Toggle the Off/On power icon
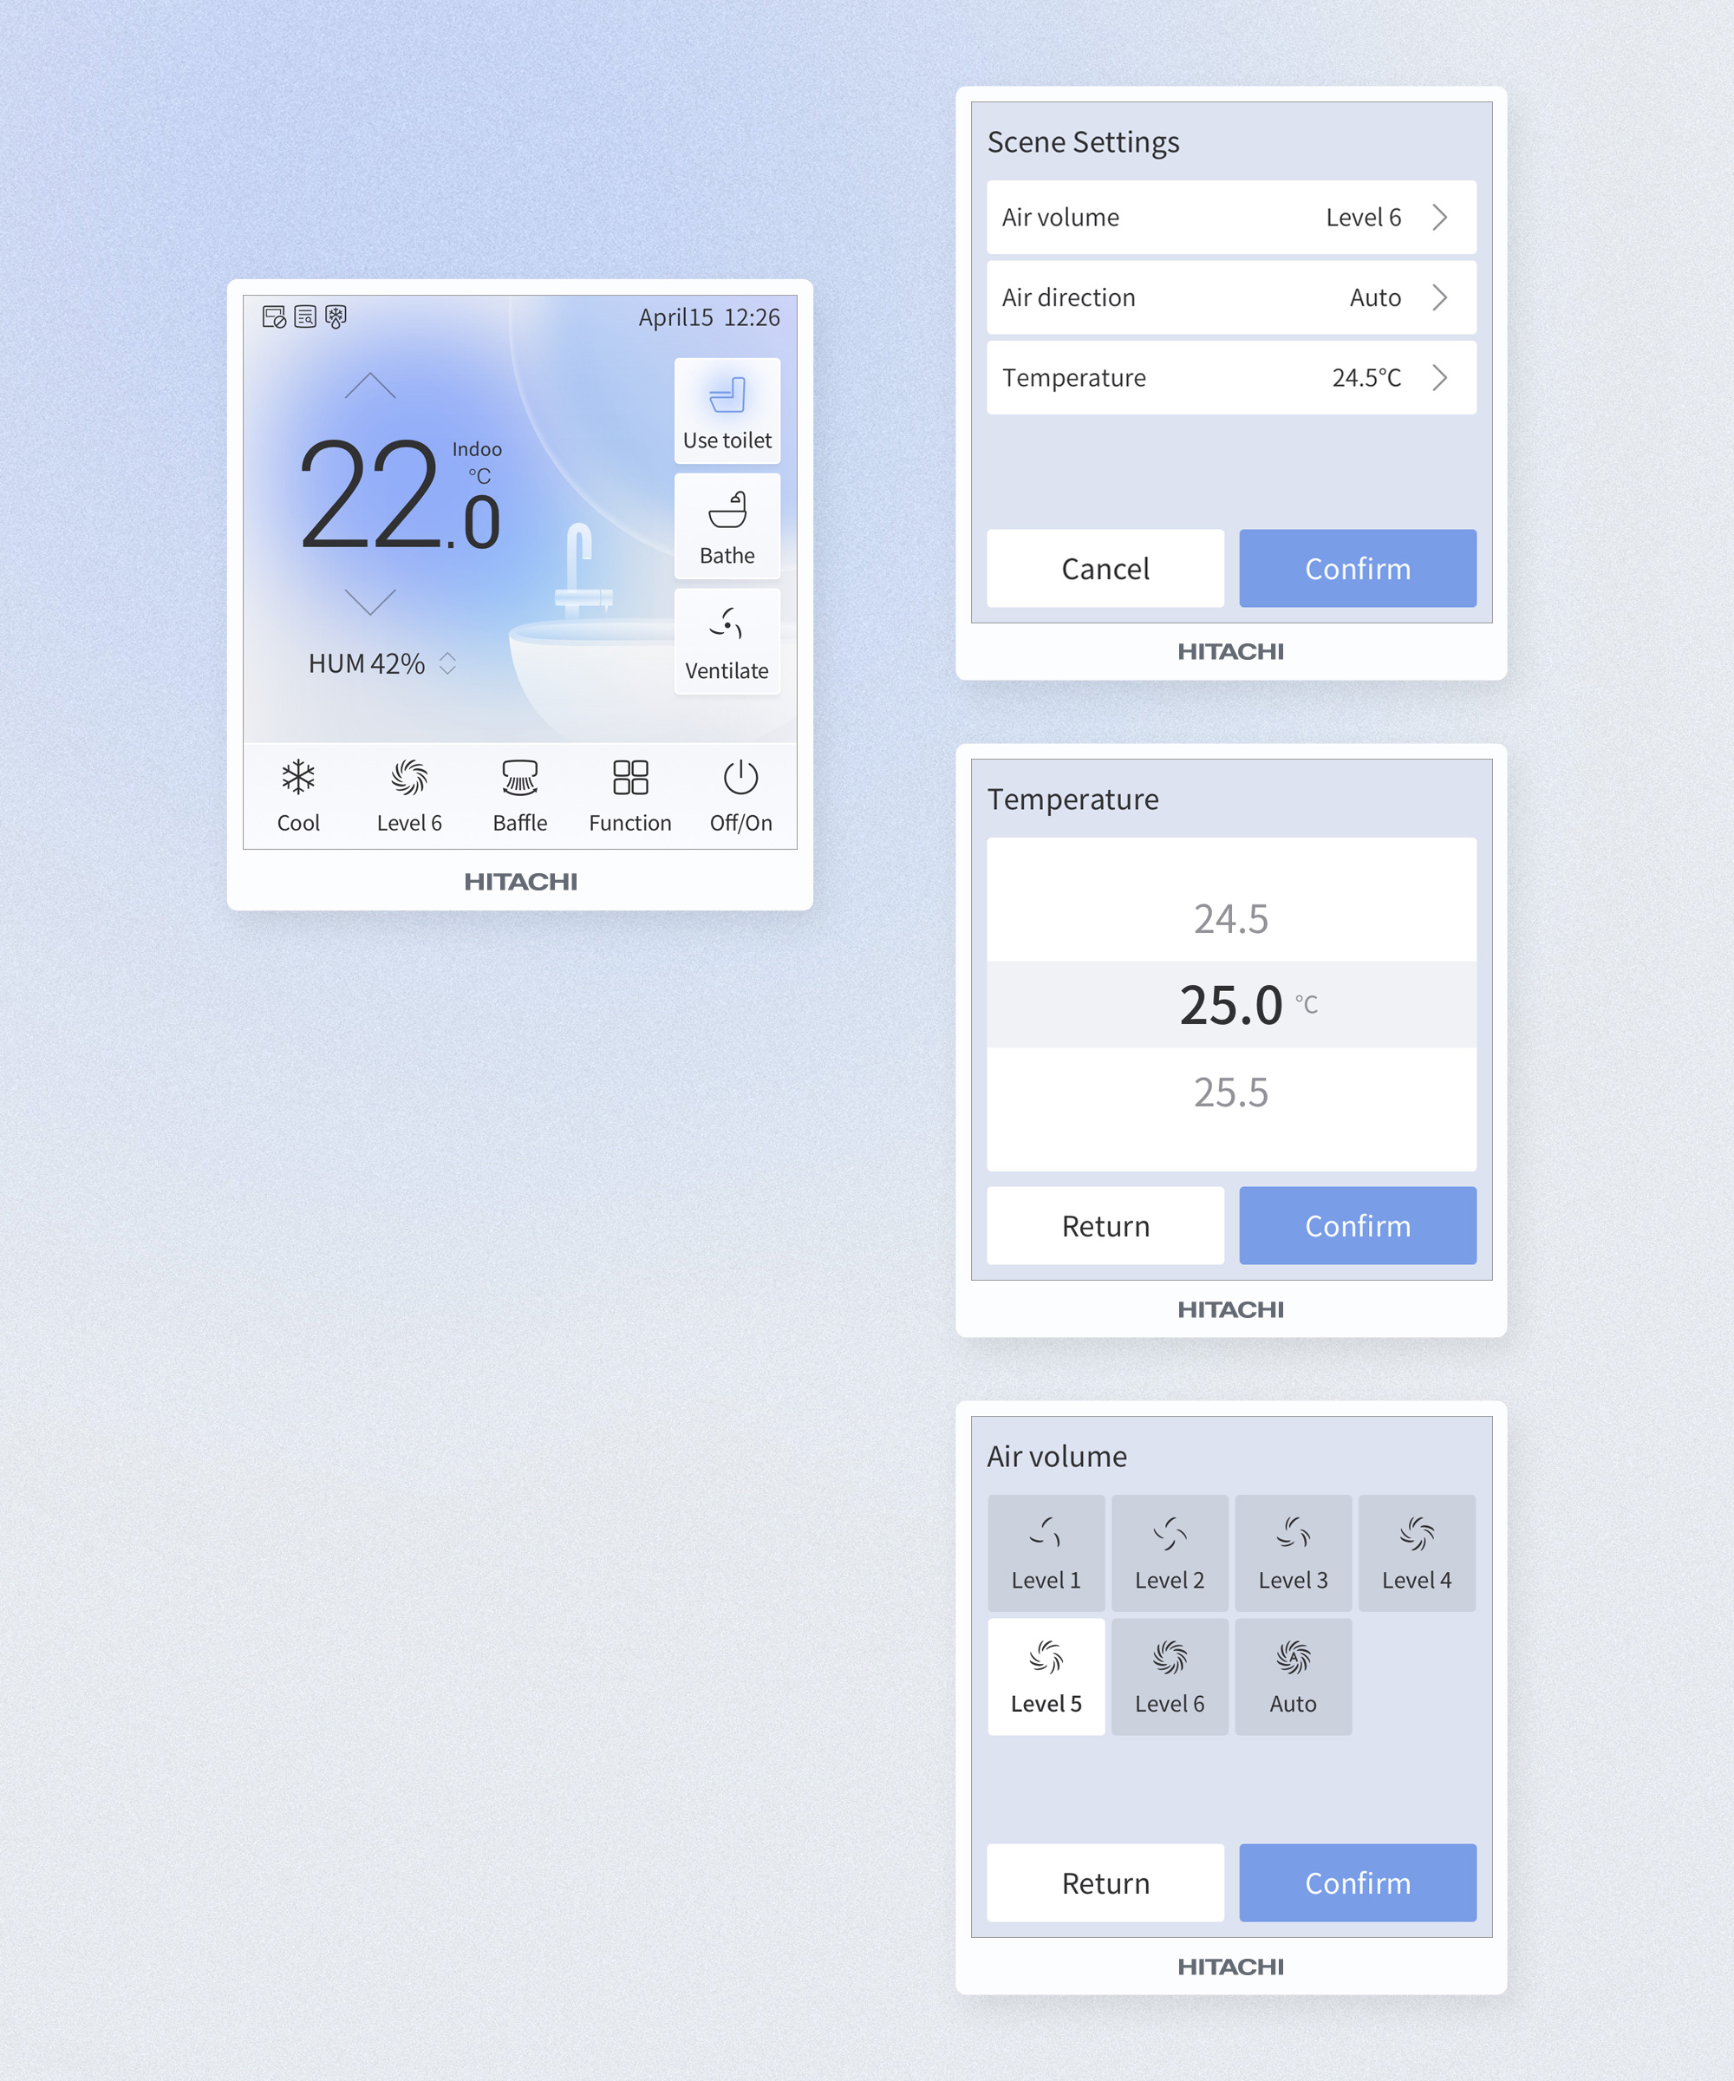The image size is (1734, 2081). [741, 776]
